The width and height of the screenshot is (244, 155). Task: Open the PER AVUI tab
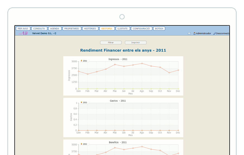point(23,29)
